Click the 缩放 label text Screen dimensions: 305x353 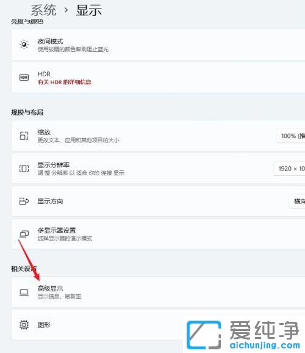pos(44,132)
